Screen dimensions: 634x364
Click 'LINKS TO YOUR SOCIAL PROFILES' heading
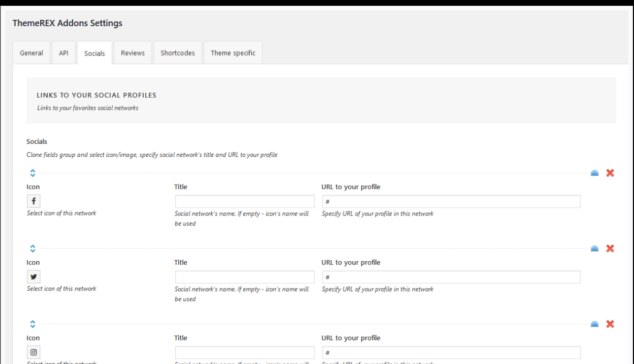(96, 95)
